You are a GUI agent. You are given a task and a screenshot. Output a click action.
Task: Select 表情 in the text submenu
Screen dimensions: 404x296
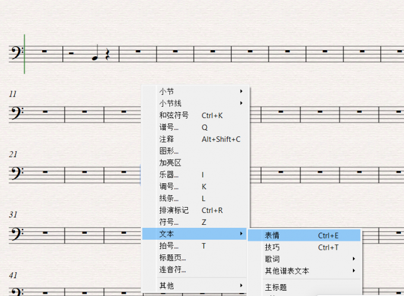(x=304, y=235)
